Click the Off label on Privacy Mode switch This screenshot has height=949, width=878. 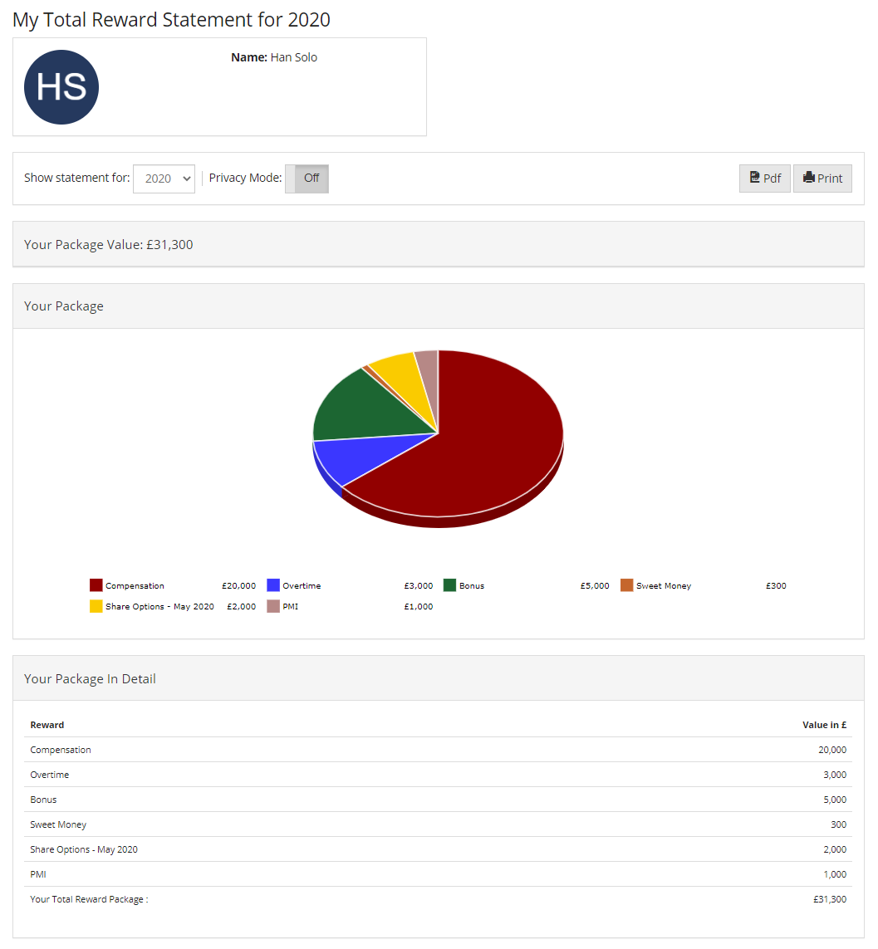[311, 178]
